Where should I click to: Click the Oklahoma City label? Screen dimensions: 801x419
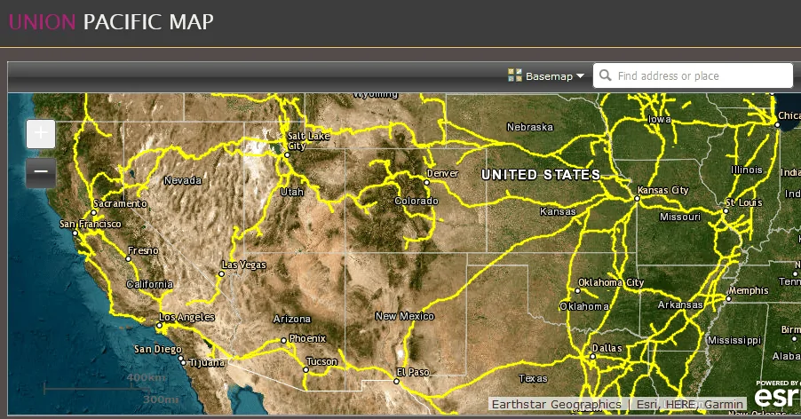tap(611, 282)
